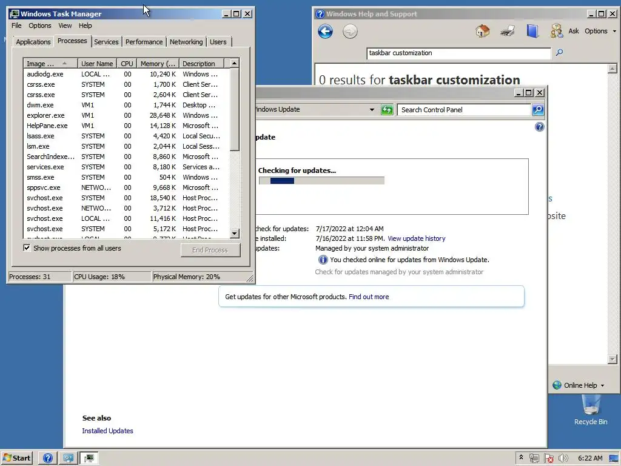The width and height of the screenshot is (621, 466).
Task: Open Help and Support home icon
Action: [x=482, y=31]
